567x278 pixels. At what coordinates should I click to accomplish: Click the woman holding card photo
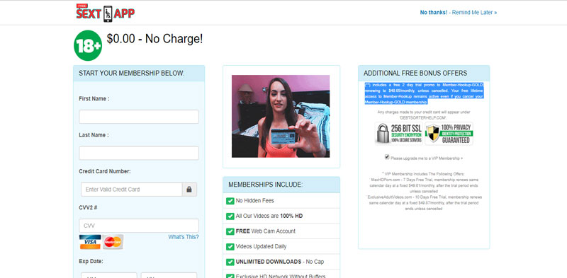tap(281, 116)
